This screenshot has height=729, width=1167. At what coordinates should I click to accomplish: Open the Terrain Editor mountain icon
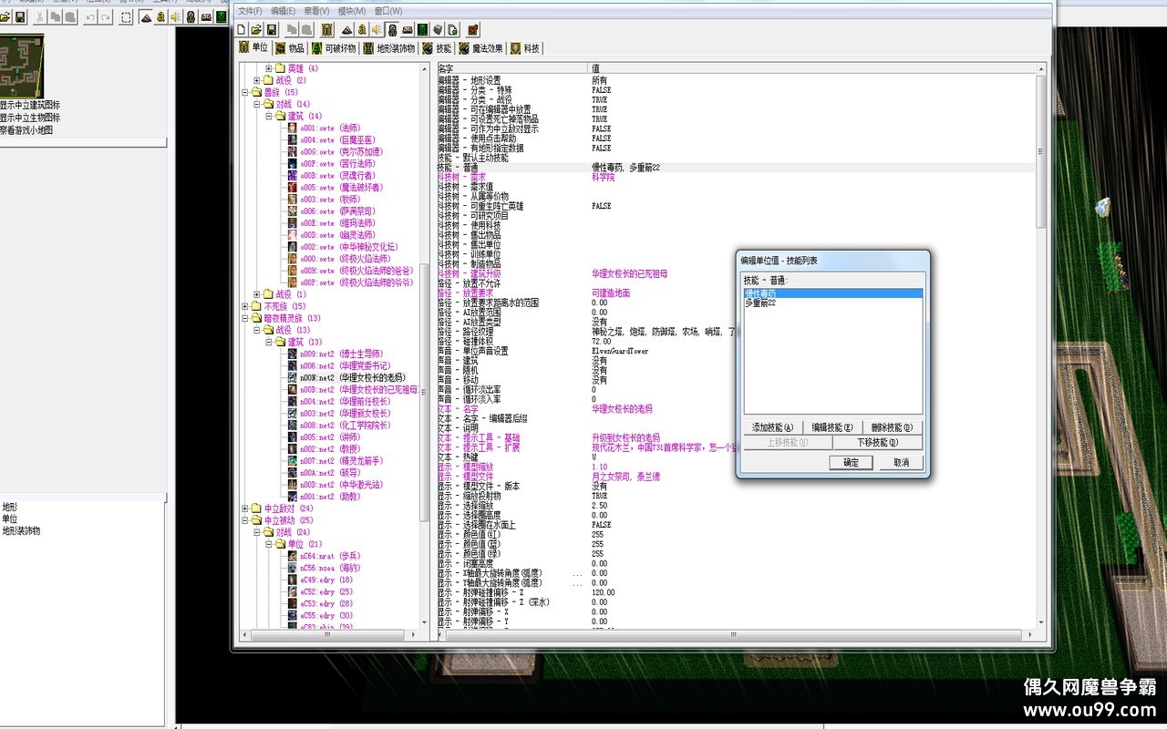click(348, 29)
